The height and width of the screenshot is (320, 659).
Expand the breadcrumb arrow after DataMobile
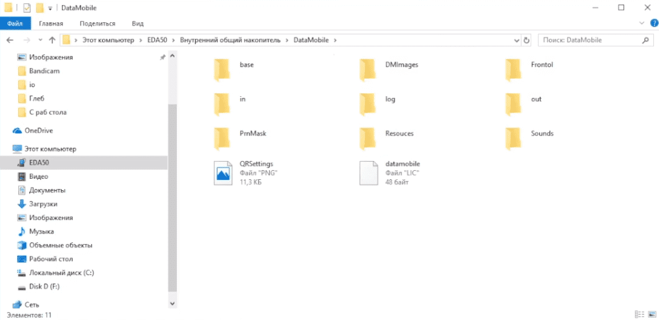tap(335, 40)
